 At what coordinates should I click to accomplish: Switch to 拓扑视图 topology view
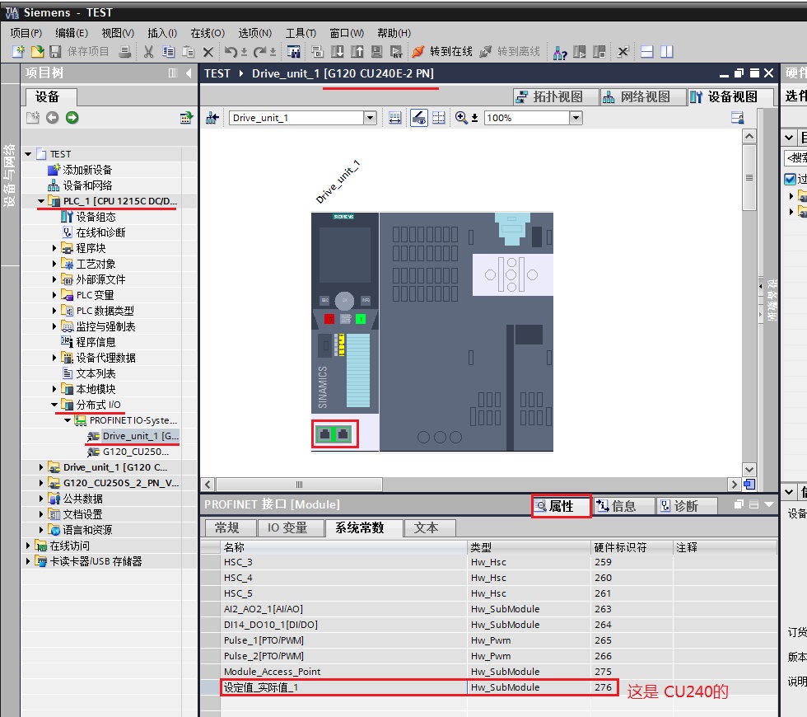click(x=556, y=97)
